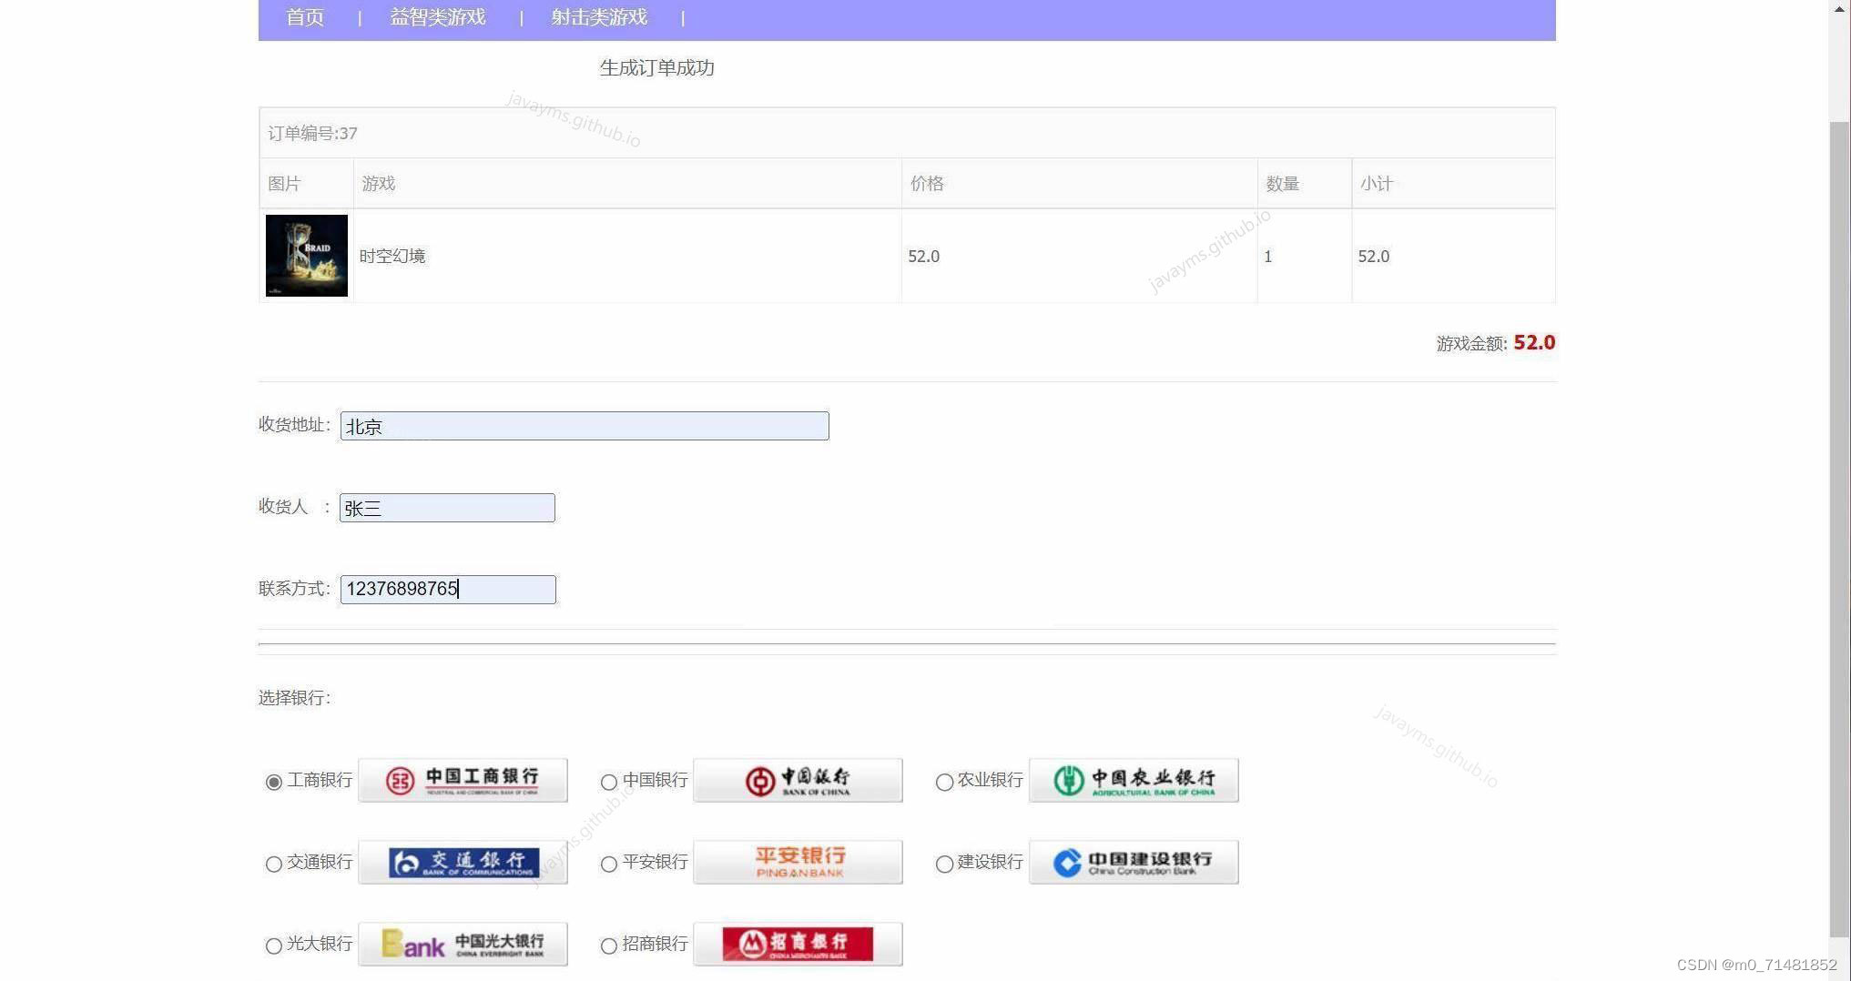Click the Bank of Communications logo

(463, 862)
